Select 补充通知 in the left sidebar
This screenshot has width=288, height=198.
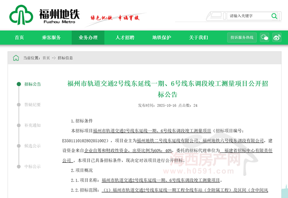point(32,125)
